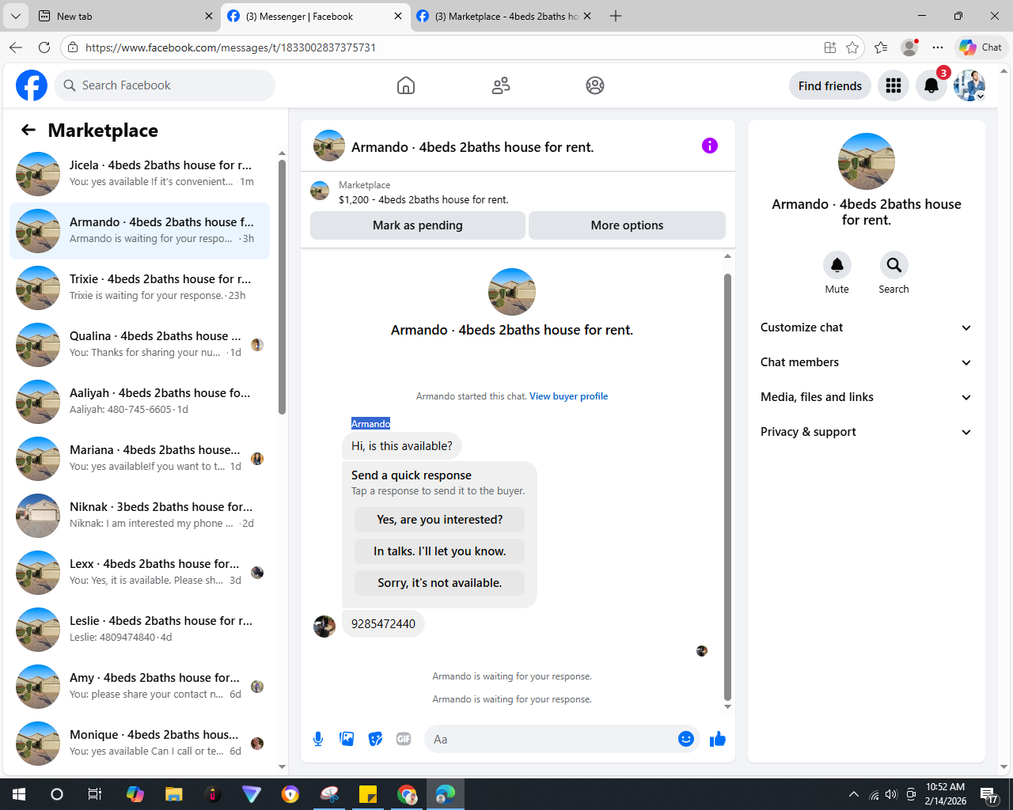Go back using the Marketplace back arrow
Image resolution: width=1013 pixels, height=810 pixels.
point(28,130)
